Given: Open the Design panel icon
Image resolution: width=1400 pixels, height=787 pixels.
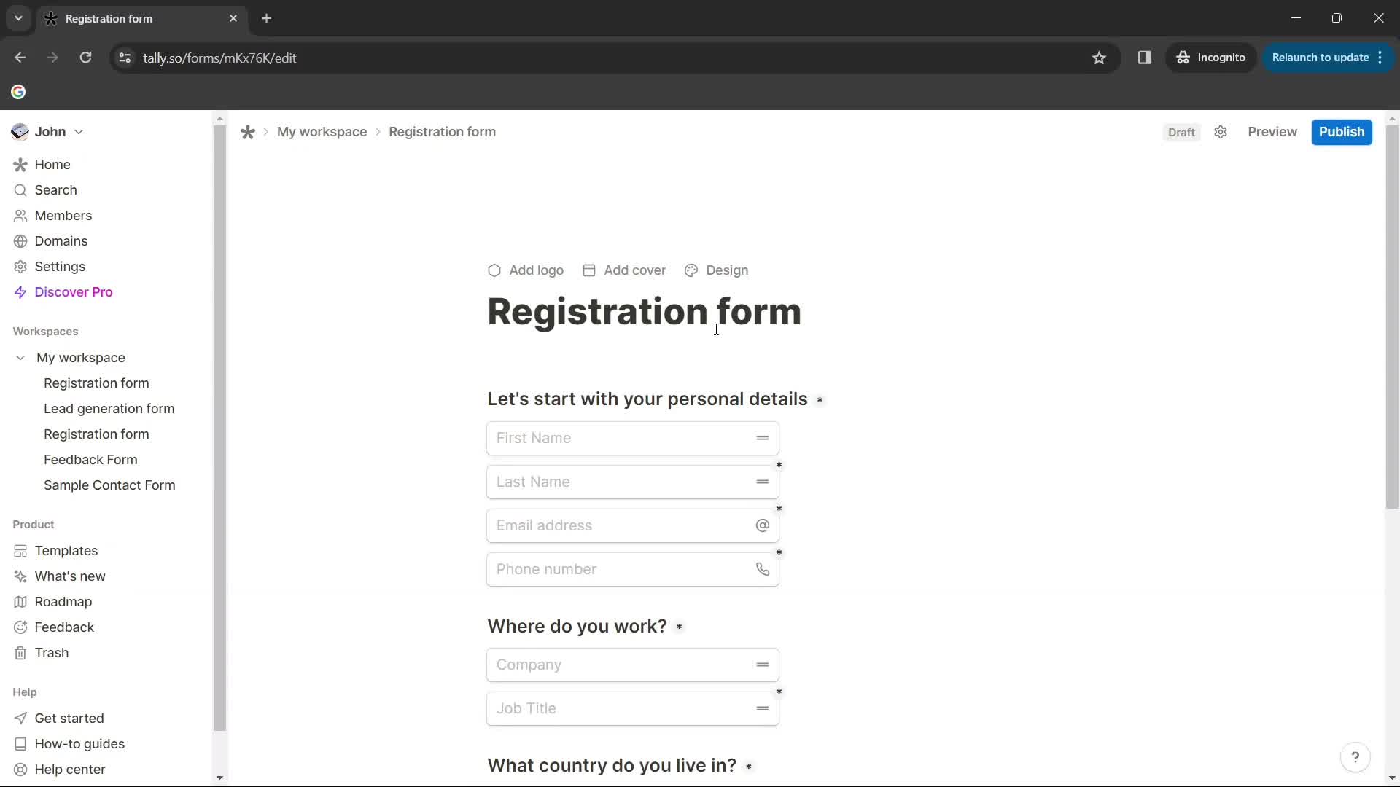Looking at the screenshot, I should click(691, 270).
